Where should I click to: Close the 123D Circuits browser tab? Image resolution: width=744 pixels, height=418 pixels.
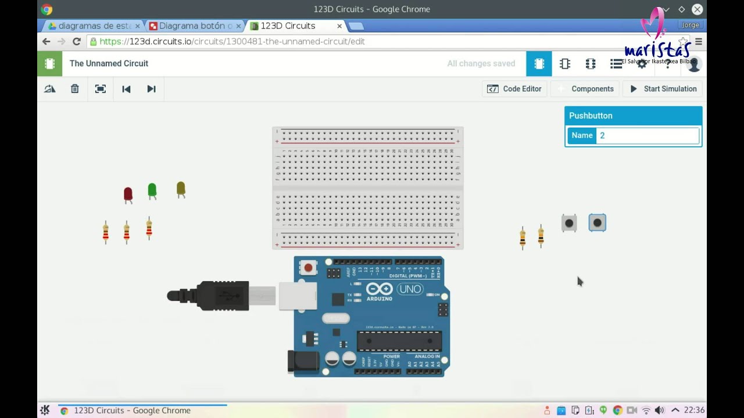pyautogui.click(x=339, y=26)
